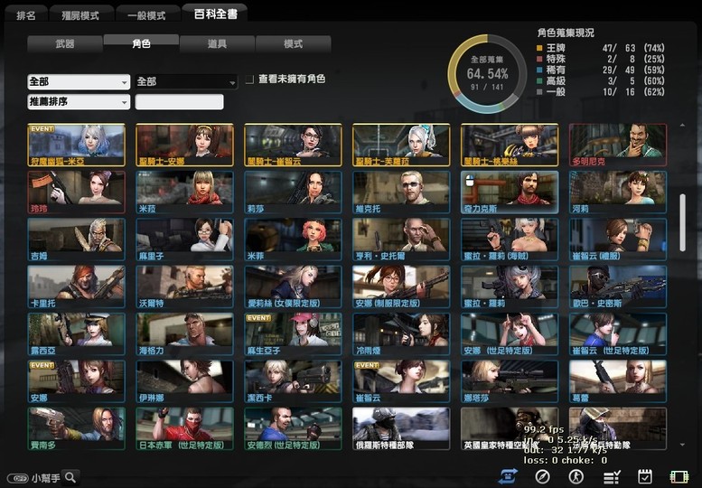
Task: Open the 模式 sub-tab
Action: click(294, 44)
